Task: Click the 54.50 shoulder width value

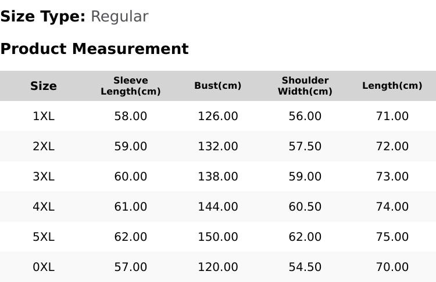Action: tap(305, 267)
